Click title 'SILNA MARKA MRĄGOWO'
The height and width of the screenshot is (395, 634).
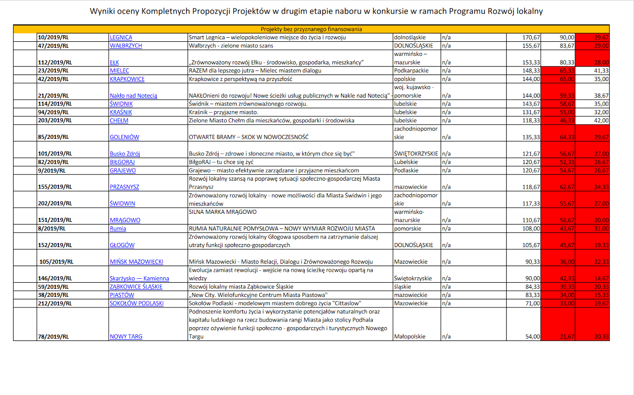pos(223,212)
